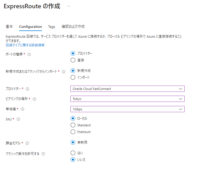
Task: Click info icon beside クラシック操作を許可する
Action: [43, 154]
